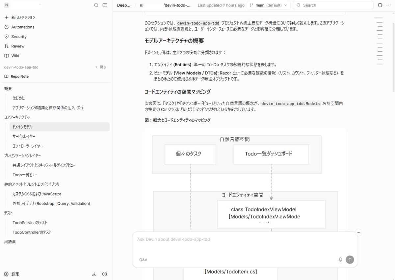This screenshot has height=280, width=395.
Task: Click the Q&A mode label
Action: pyautogui.click(x=143, y=260)
